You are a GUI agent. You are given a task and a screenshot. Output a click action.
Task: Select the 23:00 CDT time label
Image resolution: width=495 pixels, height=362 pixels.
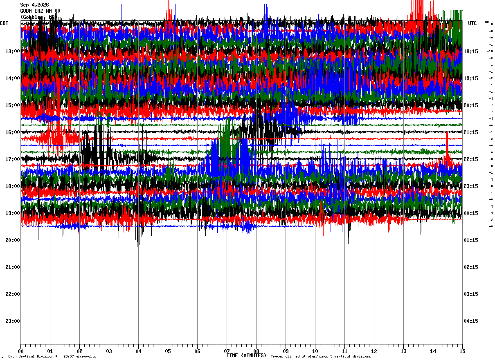12,321
